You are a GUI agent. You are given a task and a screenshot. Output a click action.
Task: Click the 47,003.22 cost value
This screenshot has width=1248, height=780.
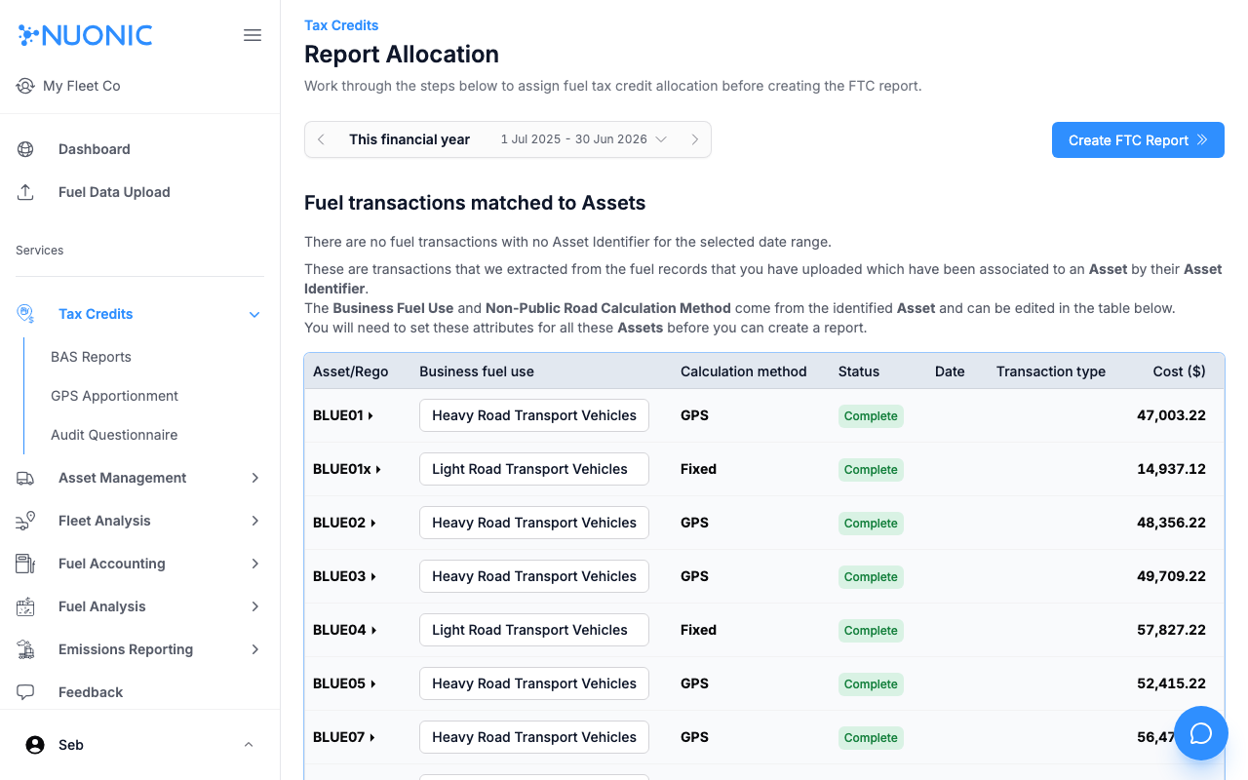(1171, 415)
